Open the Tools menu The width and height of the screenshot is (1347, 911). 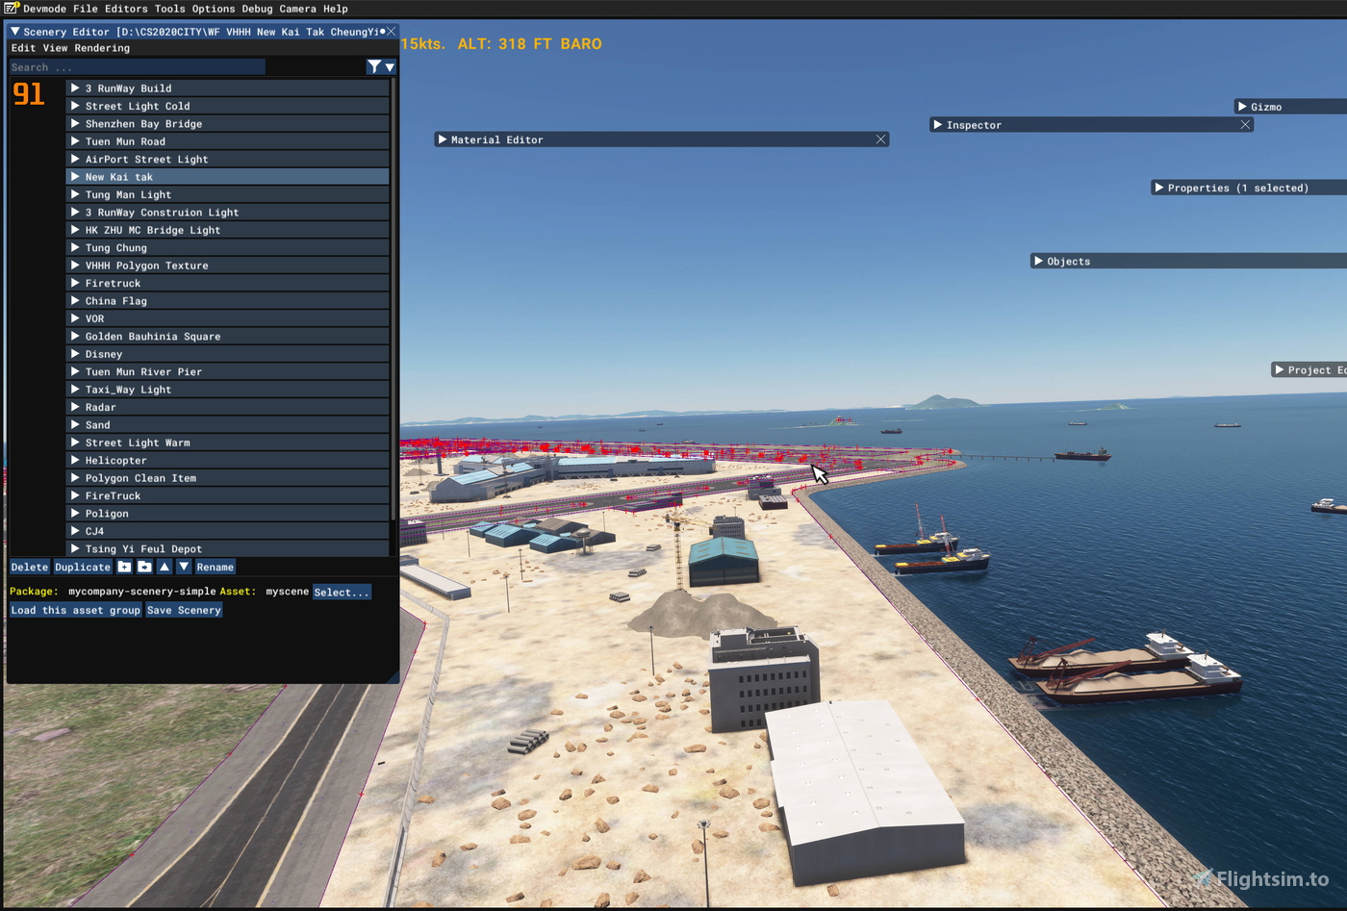click(x=169, y=9)
